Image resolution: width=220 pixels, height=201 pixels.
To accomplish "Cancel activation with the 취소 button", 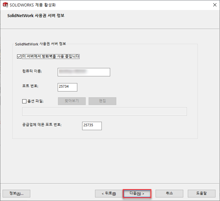I will (169, 194).
